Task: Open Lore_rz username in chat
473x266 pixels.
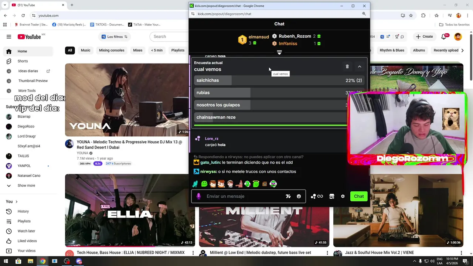Action: 212,139
